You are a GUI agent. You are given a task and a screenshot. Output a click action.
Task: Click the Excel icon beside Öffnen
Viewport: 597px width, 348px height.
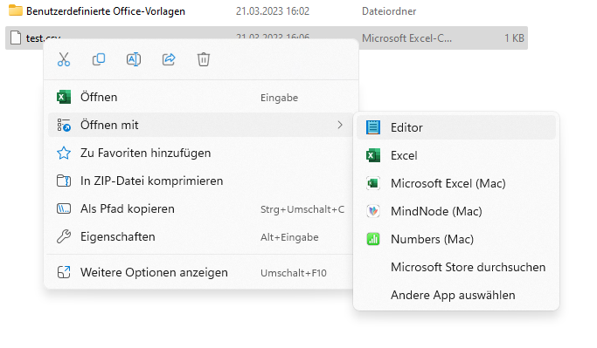tap(64, 98)
